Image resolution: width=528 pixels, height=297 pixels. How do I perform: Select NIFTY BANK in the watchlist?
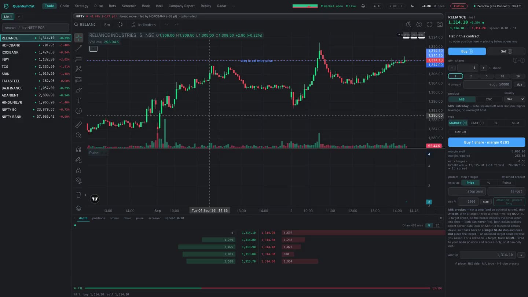36,117
